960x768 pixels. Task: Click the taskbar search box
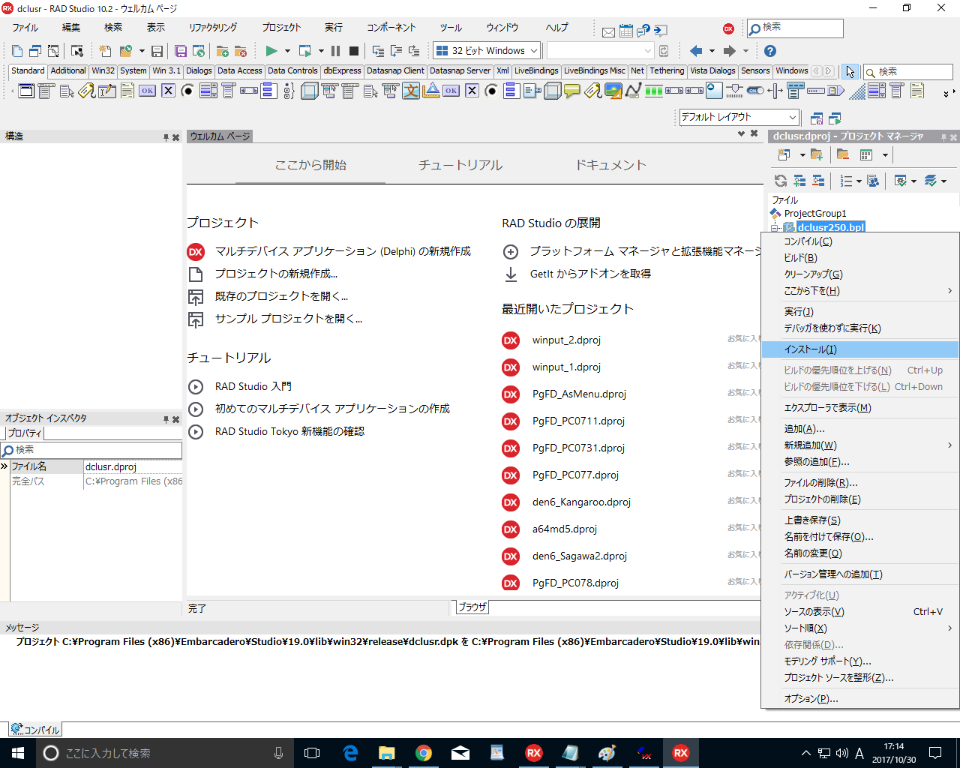click(x=165, y=753)
